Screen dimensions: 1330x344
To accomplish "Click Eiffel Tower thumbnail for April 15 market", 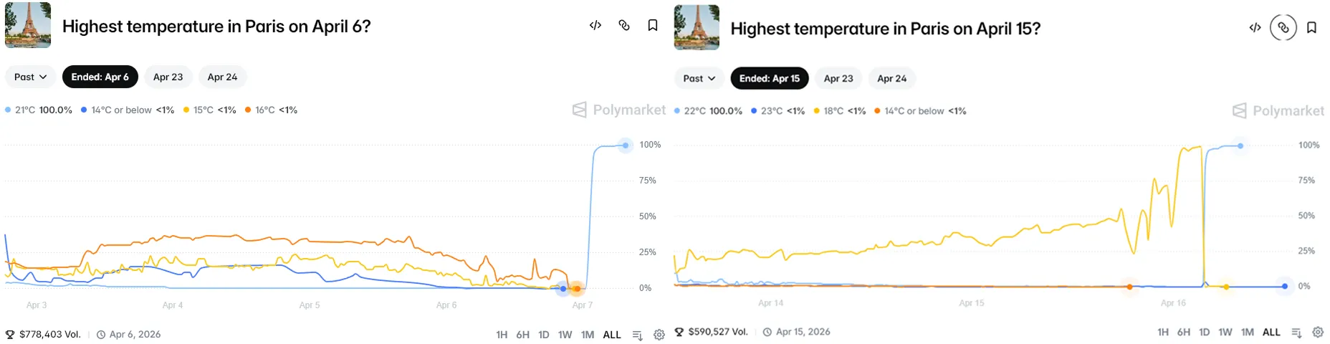I will pyautogui.click(x=697, y=28).
